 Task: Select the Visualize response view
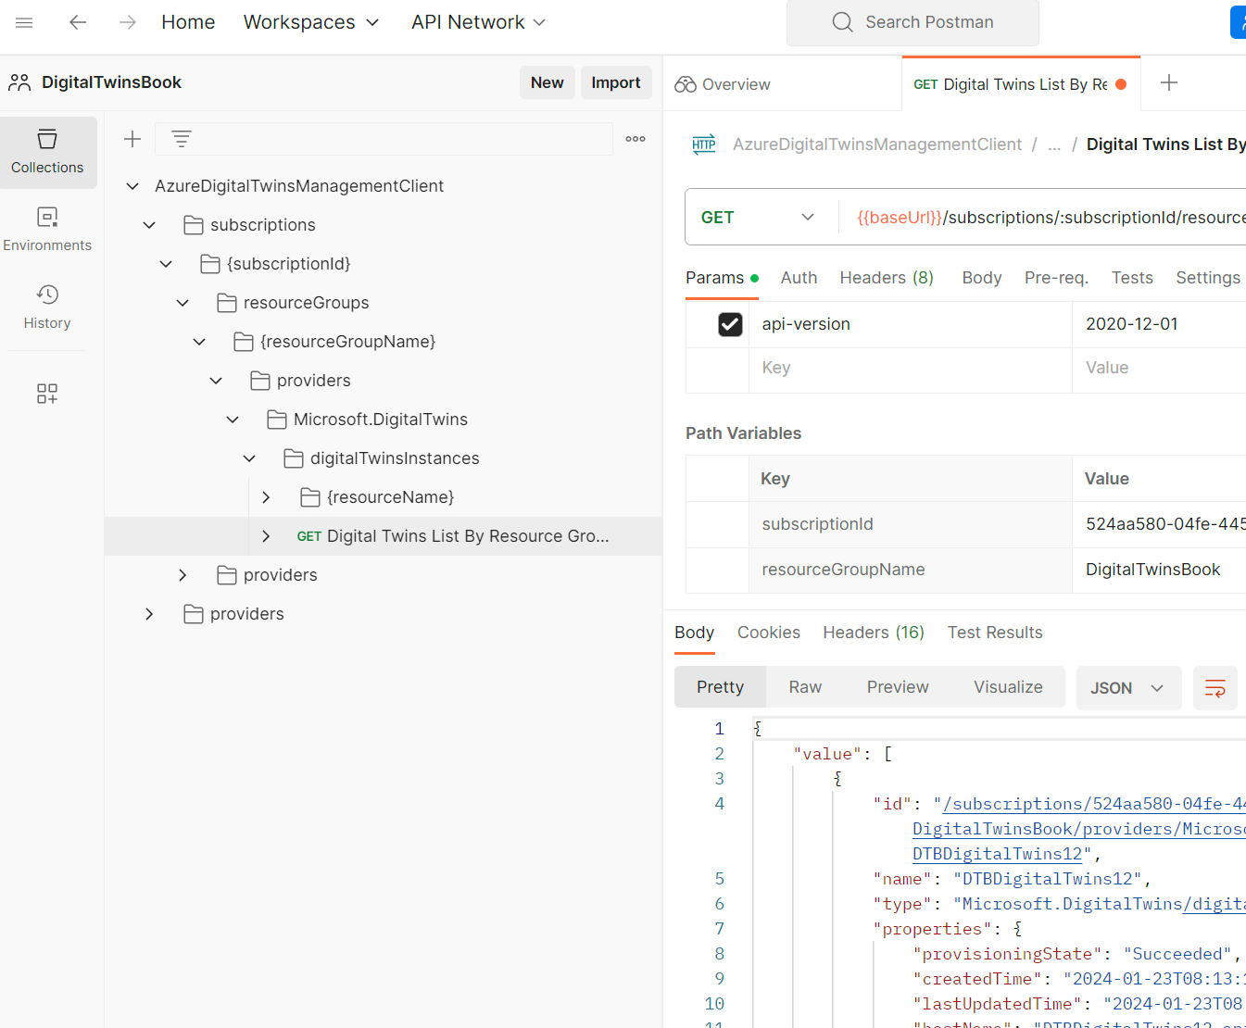pyautogui.click(x=1008, y=687)
